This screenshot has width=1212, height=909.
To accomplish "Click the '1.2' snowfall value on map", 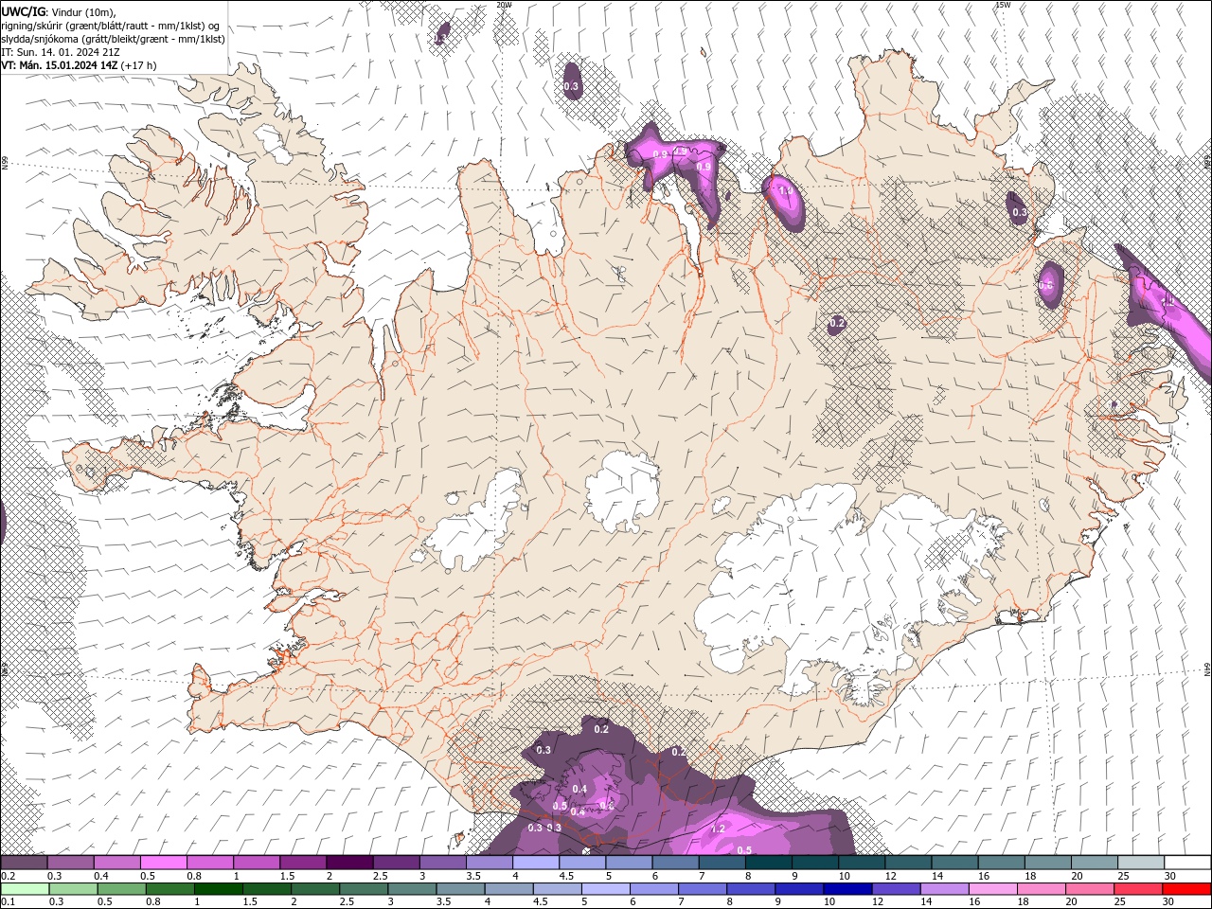I will [x=718, y=829].
